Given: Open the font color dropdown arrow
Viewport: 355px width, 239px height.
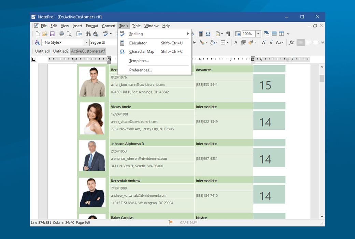Looking at the screenshot, I should point(206,43).
